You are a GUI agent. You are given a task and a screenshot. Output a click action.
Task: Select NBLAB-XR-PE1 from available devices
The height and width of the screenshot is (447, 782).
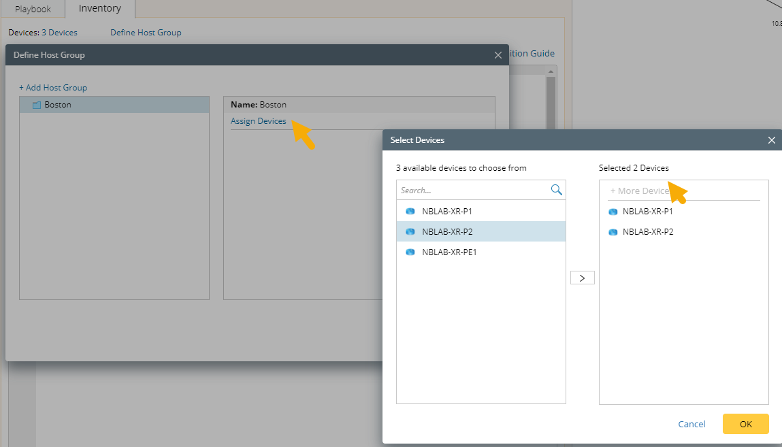[449, 252]
